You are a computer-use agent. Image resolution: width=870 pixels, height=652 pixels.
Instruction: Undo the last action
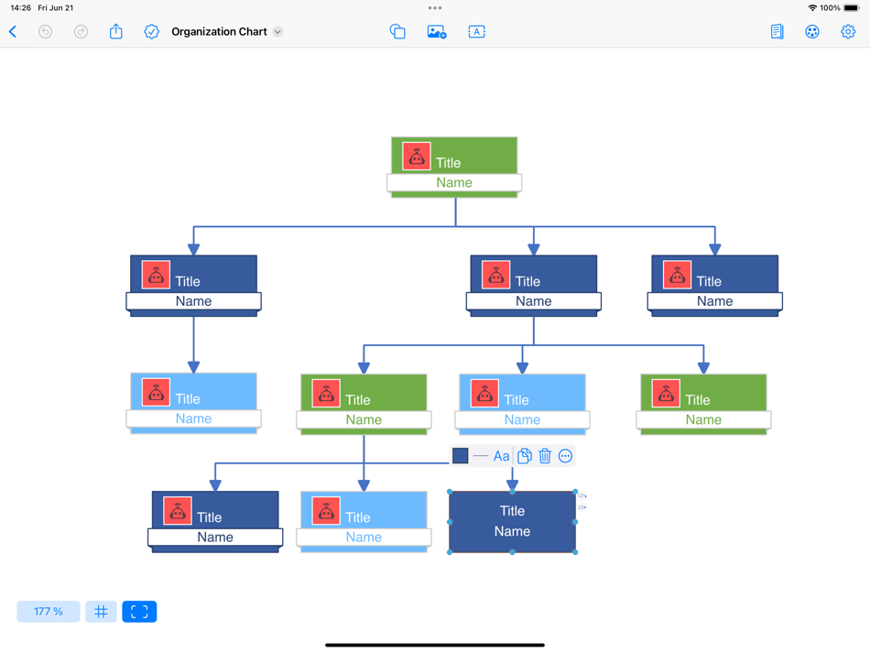point(46,32)
